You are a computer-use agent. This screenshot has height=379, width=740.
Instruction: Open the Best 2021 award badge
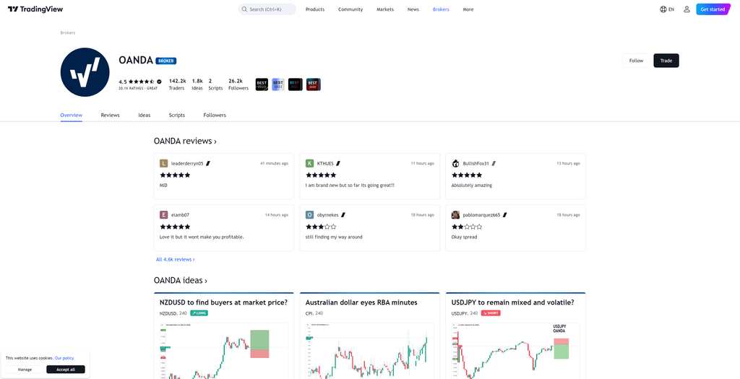point(295,84)
